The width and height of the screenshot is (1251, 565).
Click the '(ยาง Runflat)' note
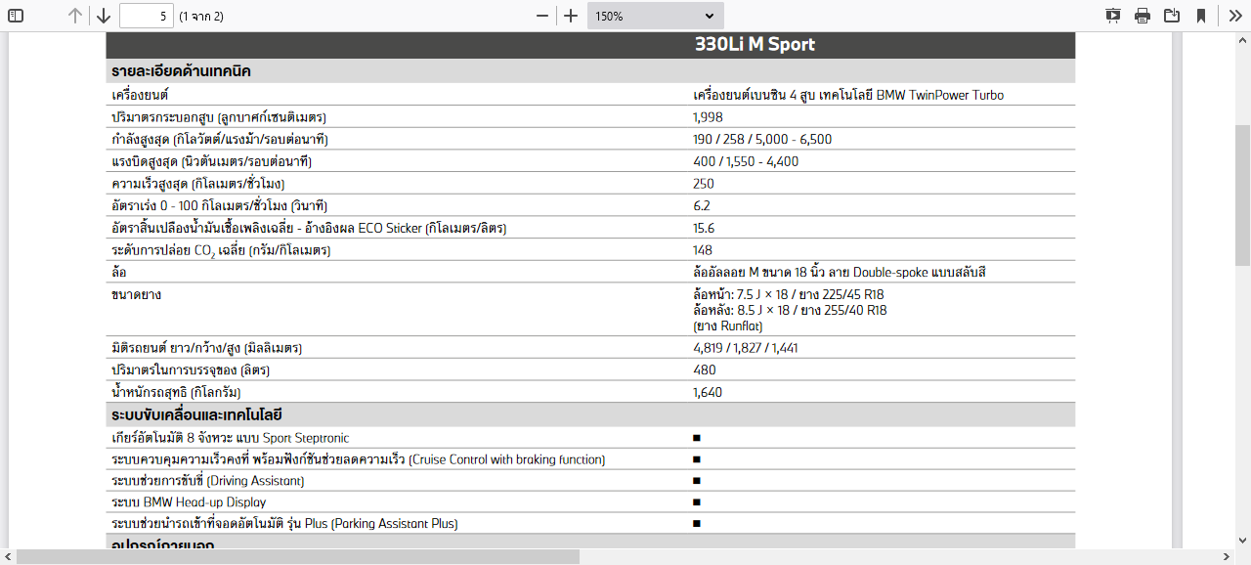coord(728,326)
